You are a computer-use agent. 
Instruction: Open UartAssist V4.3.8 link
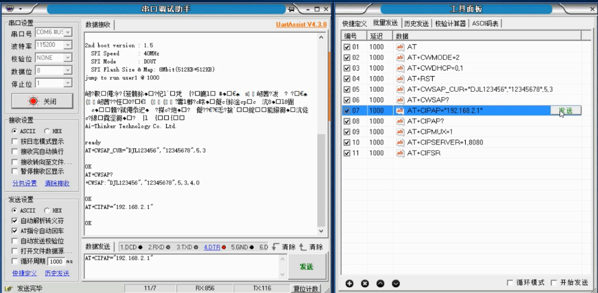301,24
